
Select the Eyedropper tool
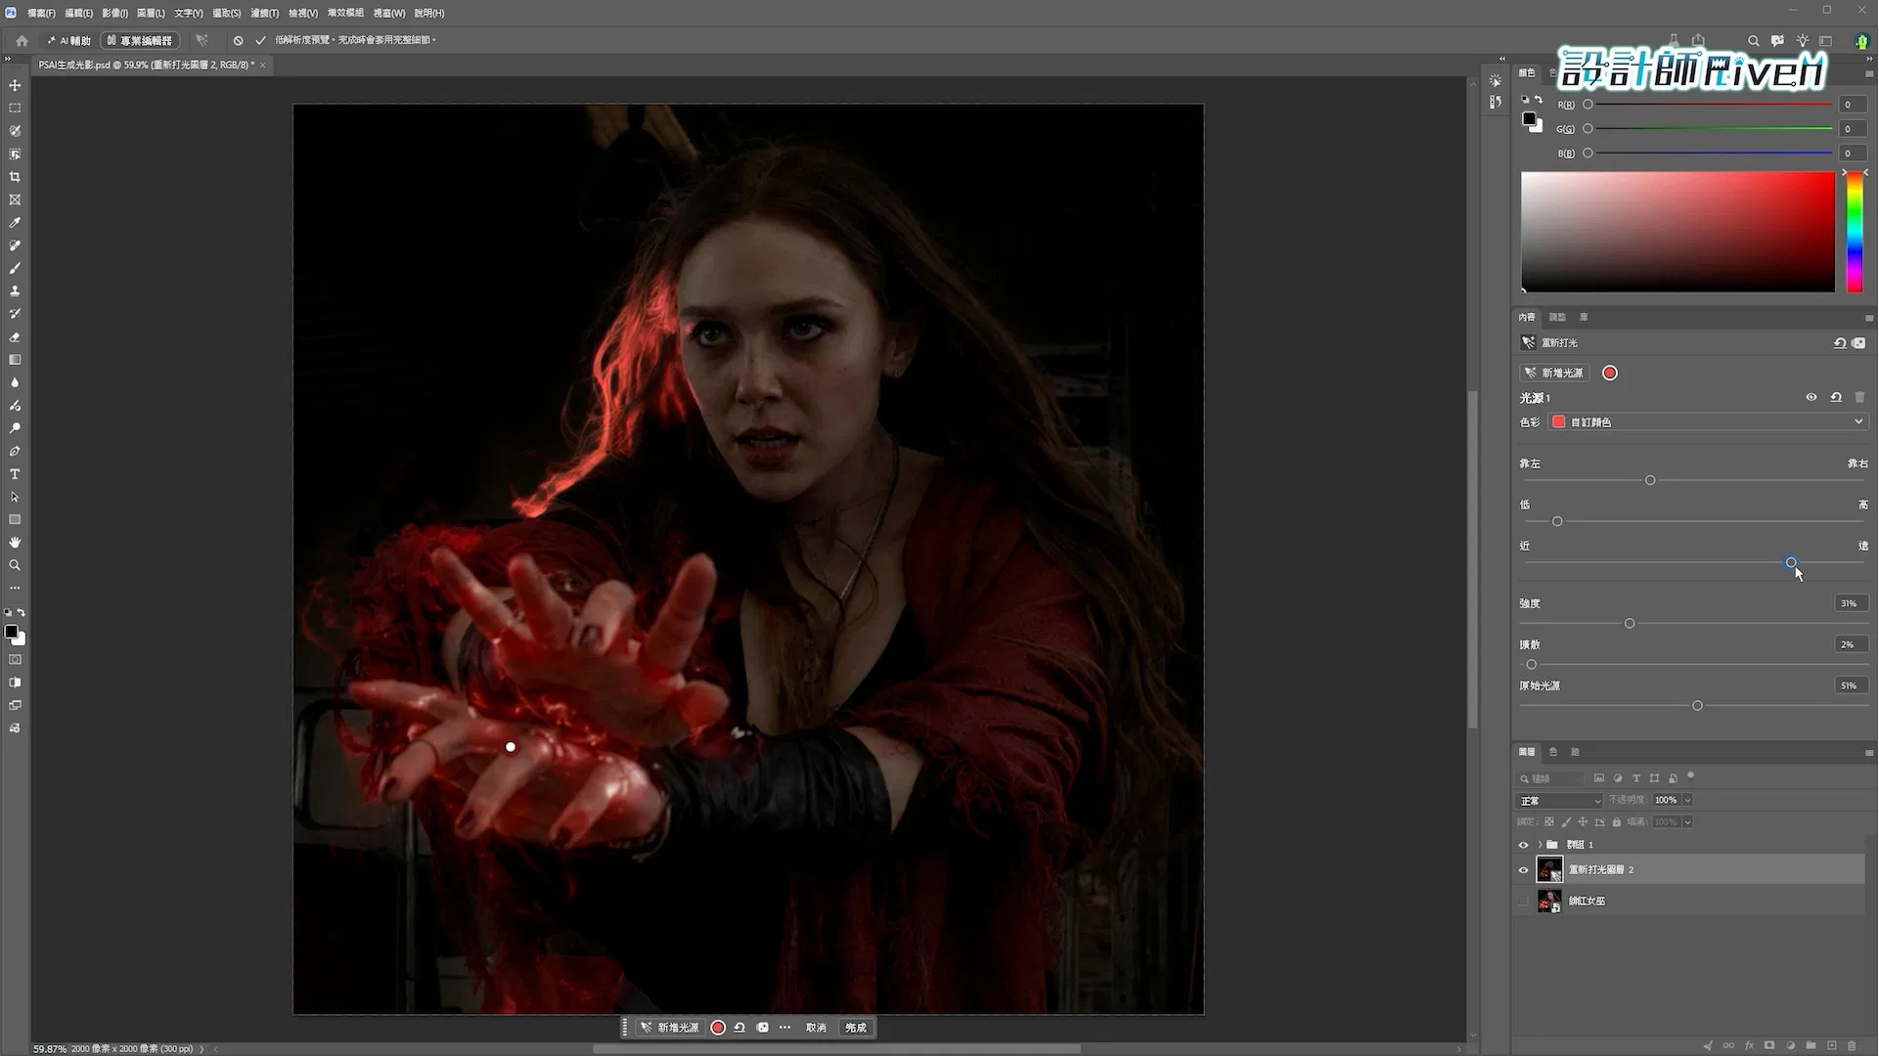tap(15, 223)
